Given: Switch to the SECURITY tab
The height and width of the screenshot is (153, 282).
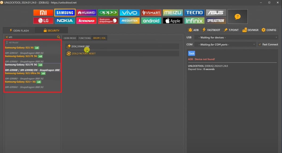Looking at the screenshot, I should 51,30.
